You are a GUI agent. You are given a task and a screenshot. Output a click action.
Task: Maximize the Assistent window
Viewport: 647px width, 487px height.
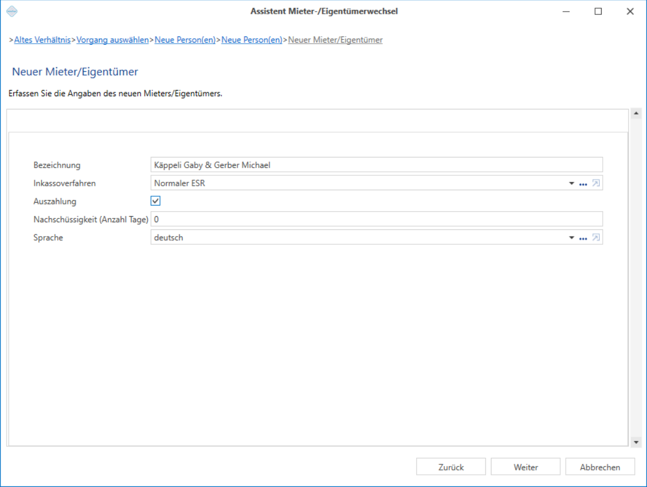point(598,12)
